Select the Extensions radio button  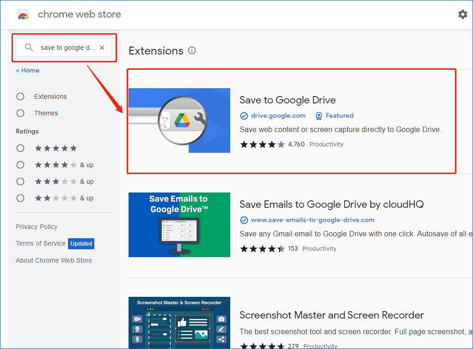(20, 96)
